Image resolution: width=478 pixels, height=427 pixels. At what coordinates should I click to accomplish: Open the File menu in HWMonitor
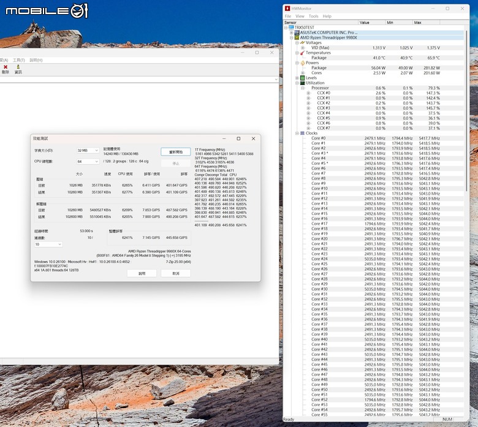click(x=288, y=16)
